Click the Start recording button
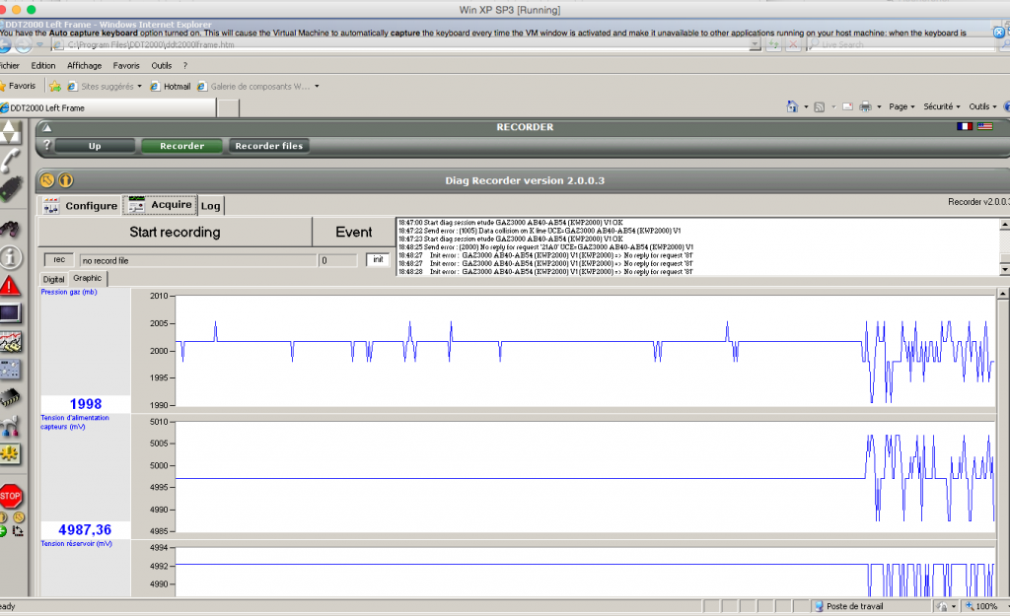 pos(176,232)
